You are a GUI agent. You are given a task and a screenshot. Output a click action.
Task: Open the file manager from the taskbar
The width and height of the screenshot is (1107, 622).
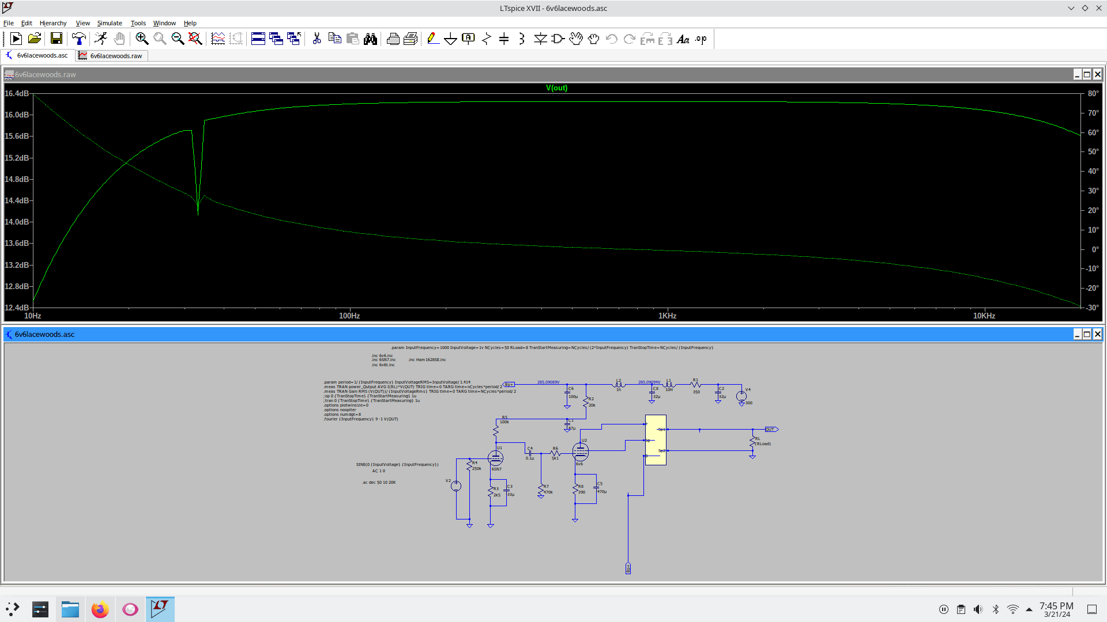coord(70,609)
